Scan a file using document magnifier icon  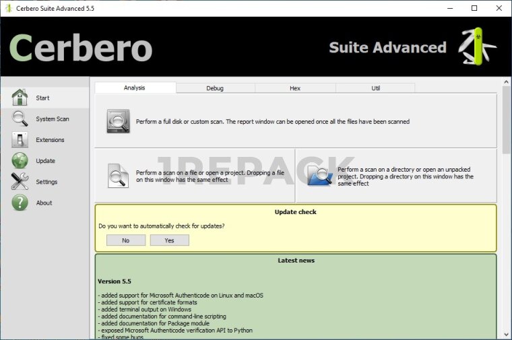coord(118,176)
